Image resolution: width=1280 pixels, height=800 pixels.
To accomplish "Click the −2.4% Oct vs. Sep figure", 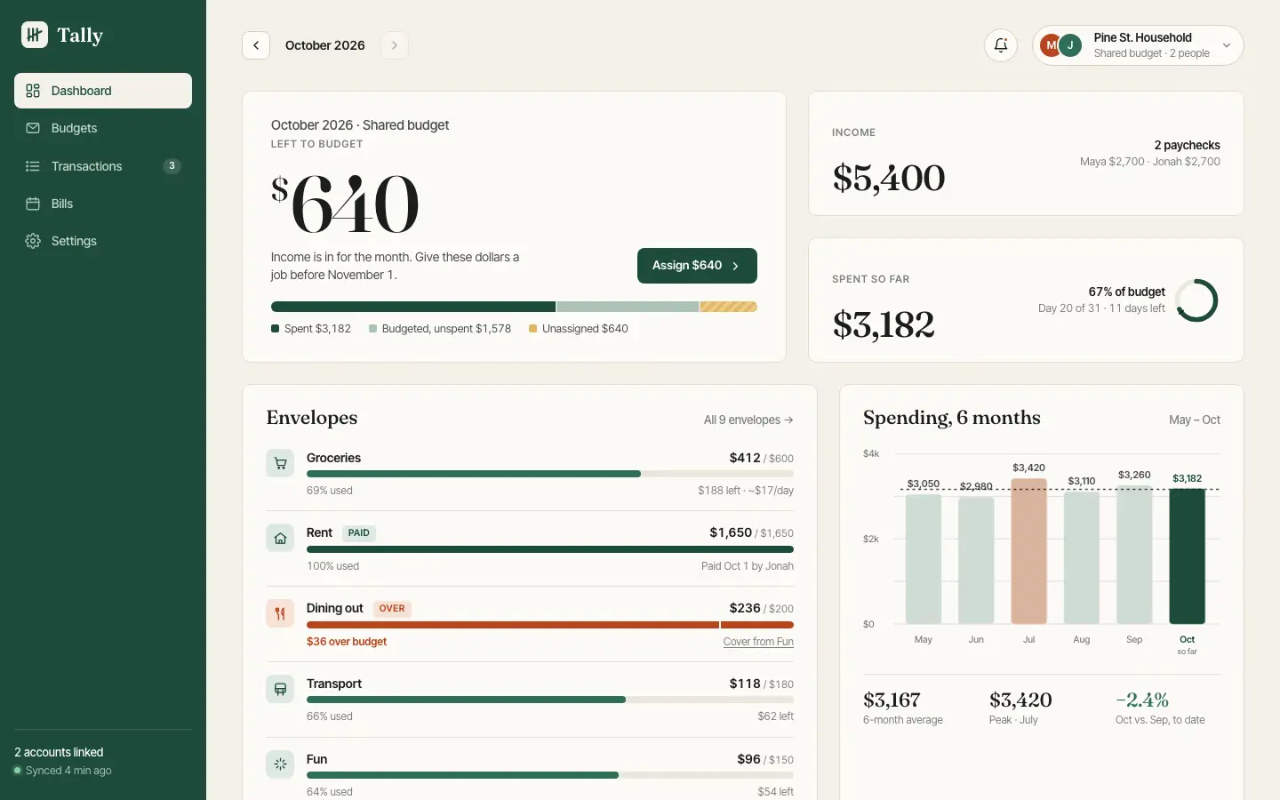I will 1142,700.
